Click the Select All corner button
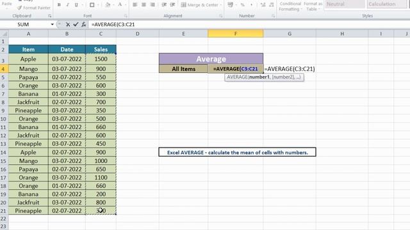 4,34
